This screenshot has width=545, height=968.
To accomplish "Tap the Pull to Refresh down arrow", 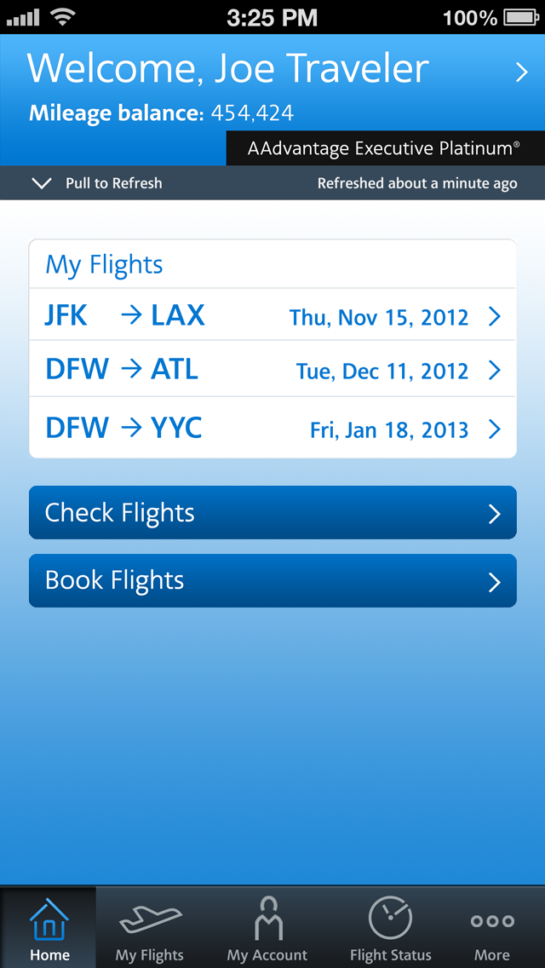I will point(41,183).
